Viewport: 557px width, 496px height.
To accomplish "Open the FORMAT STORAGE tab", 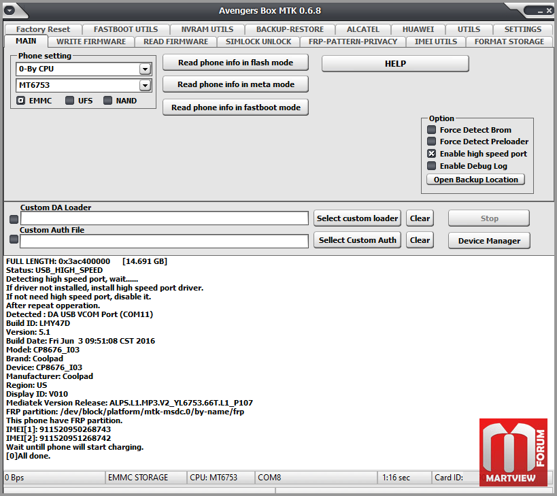I will point(509,42).
